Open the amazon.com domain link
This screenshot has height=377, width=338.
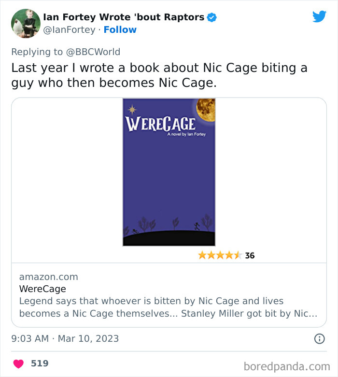(48, 277)
